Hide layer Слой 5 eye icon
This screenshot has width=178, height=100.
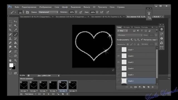pos(118,62)
